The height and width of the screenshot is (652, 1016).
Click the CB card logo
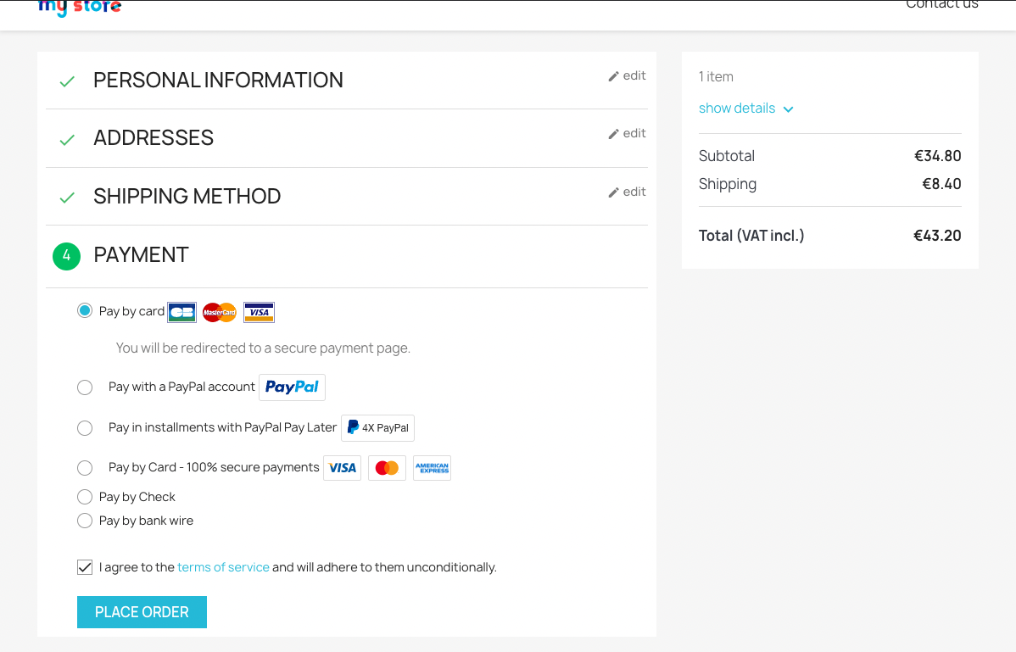pos(182,312)
